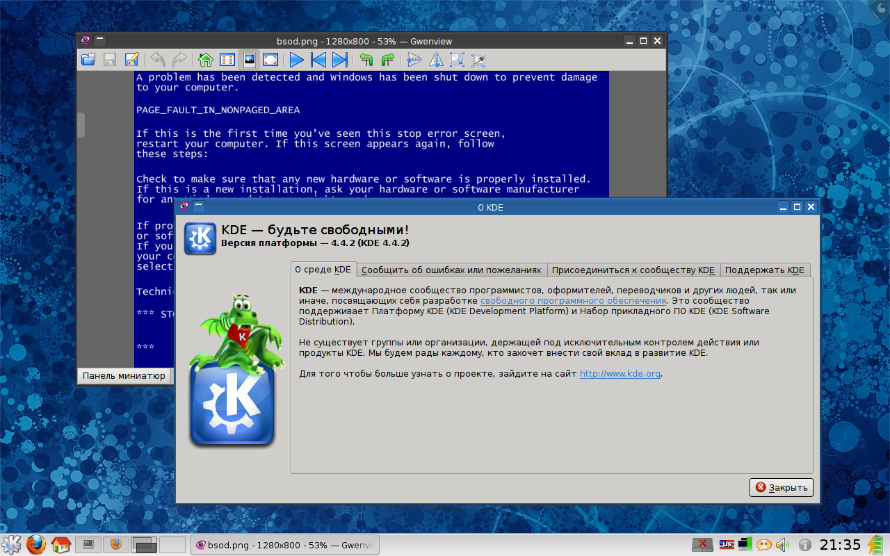
Task: Open the network monitor tray icon
Action: [745, 544]
